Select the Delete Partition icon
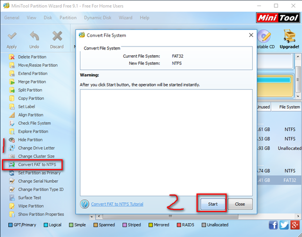Screen dimensions: 302x237 tap(12, 57)
